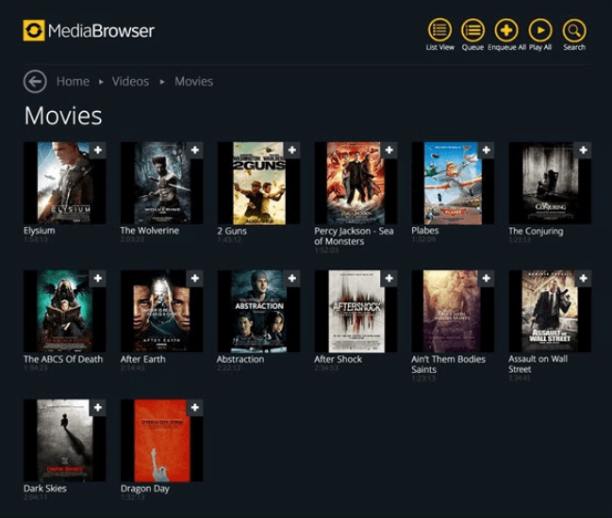612x518 pixels.
Task: Click the MediaBrowser logo icon
Action: click(x=34, y=30)
